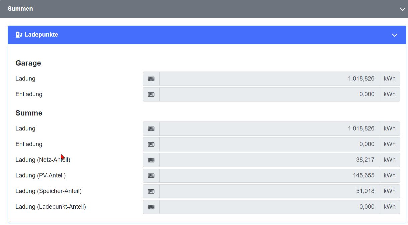Click the kWh unit of Ladepunkt-Anteil
Screen dimensions: 408x225
click(390, 207)
